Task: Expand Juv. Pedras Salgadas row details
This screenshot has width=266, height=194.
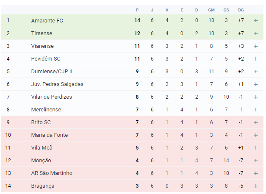Action: click(256, 84)
